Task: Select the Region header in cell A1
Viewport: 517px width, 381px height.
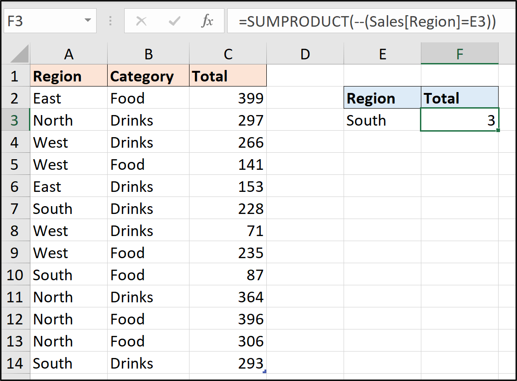Action: (69, 76)
